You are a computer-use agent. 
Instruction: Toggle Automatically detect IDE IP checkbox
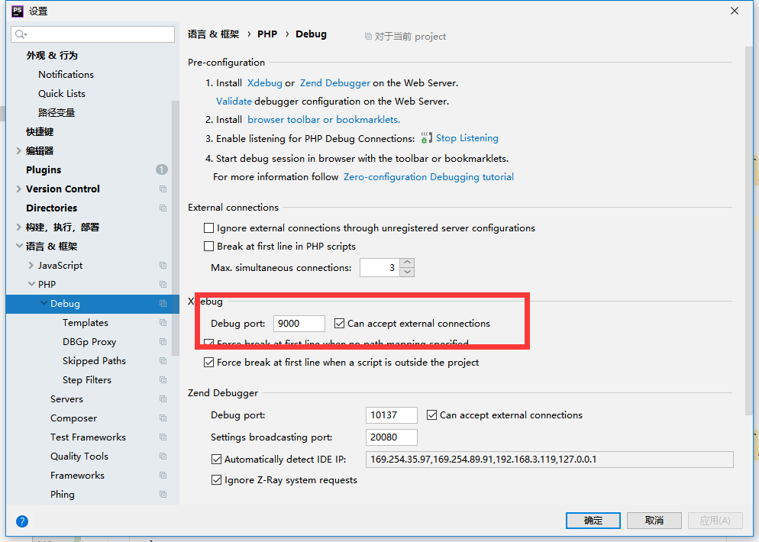(216, 460)
